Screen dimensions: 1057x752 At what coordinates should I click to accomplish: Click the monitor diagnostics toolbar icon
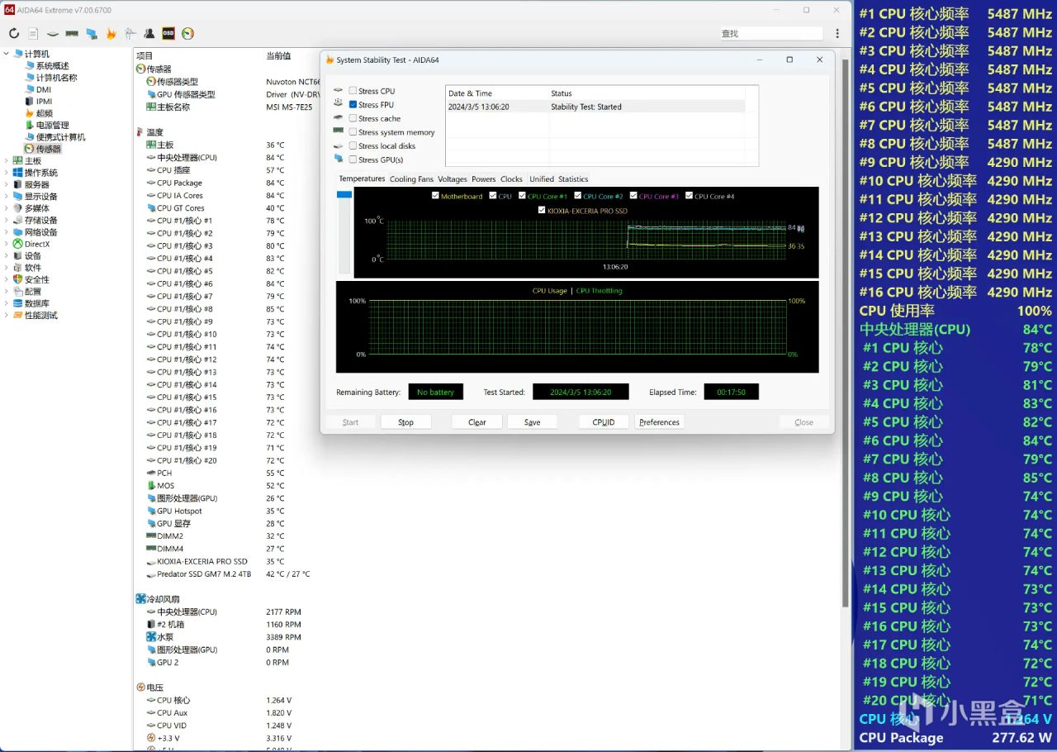92,34
